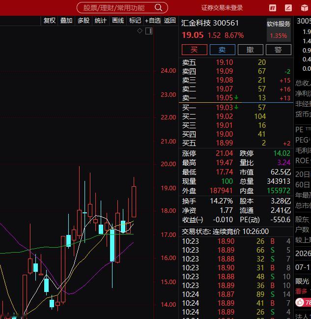Select 卖三 price 19.08

pos(225,80)
